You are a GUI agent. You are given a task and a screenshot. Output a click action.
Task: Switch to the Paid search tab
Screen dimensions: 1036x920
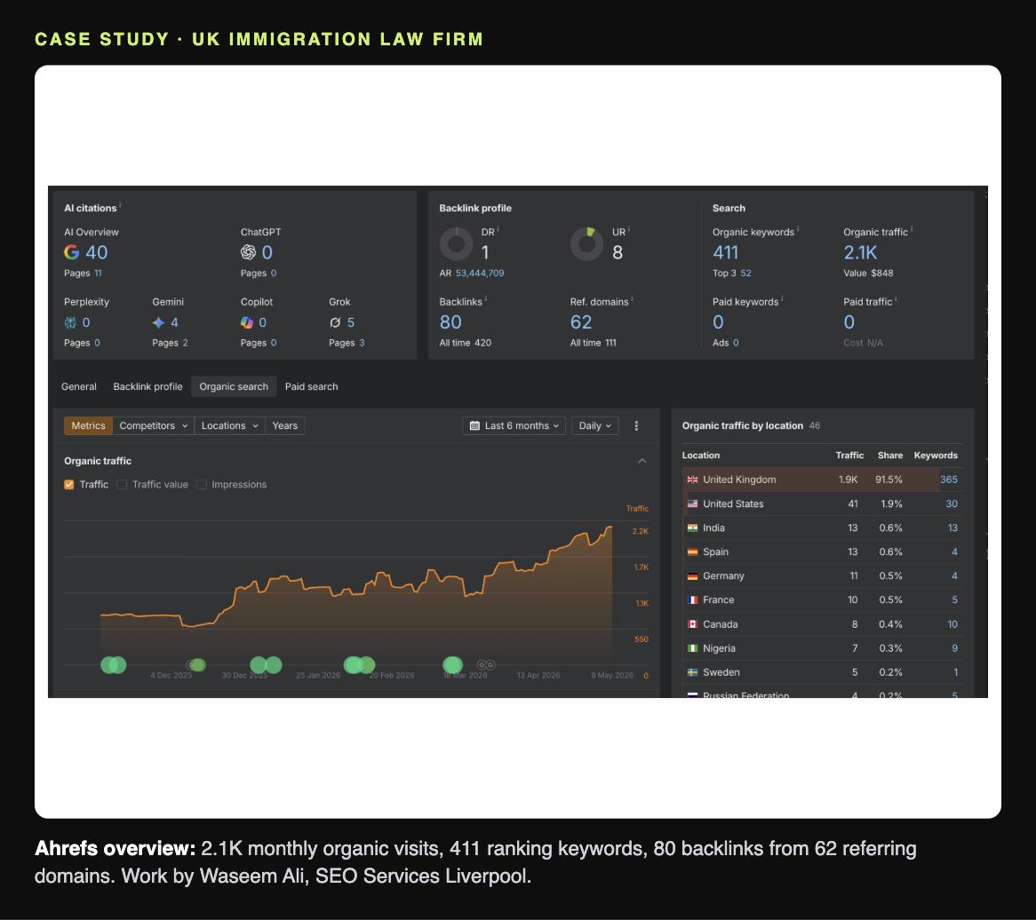click(x=311, y=387)
